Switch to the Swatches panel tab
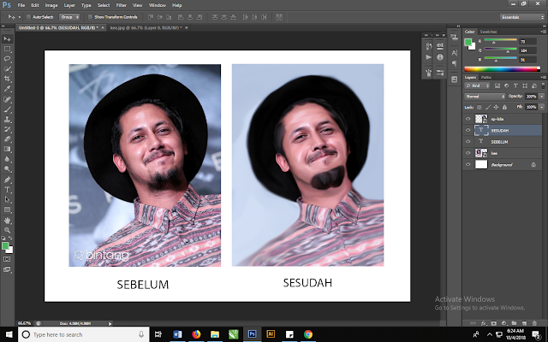The width and height of the screenshot is (548, 342). coord(489,32)
